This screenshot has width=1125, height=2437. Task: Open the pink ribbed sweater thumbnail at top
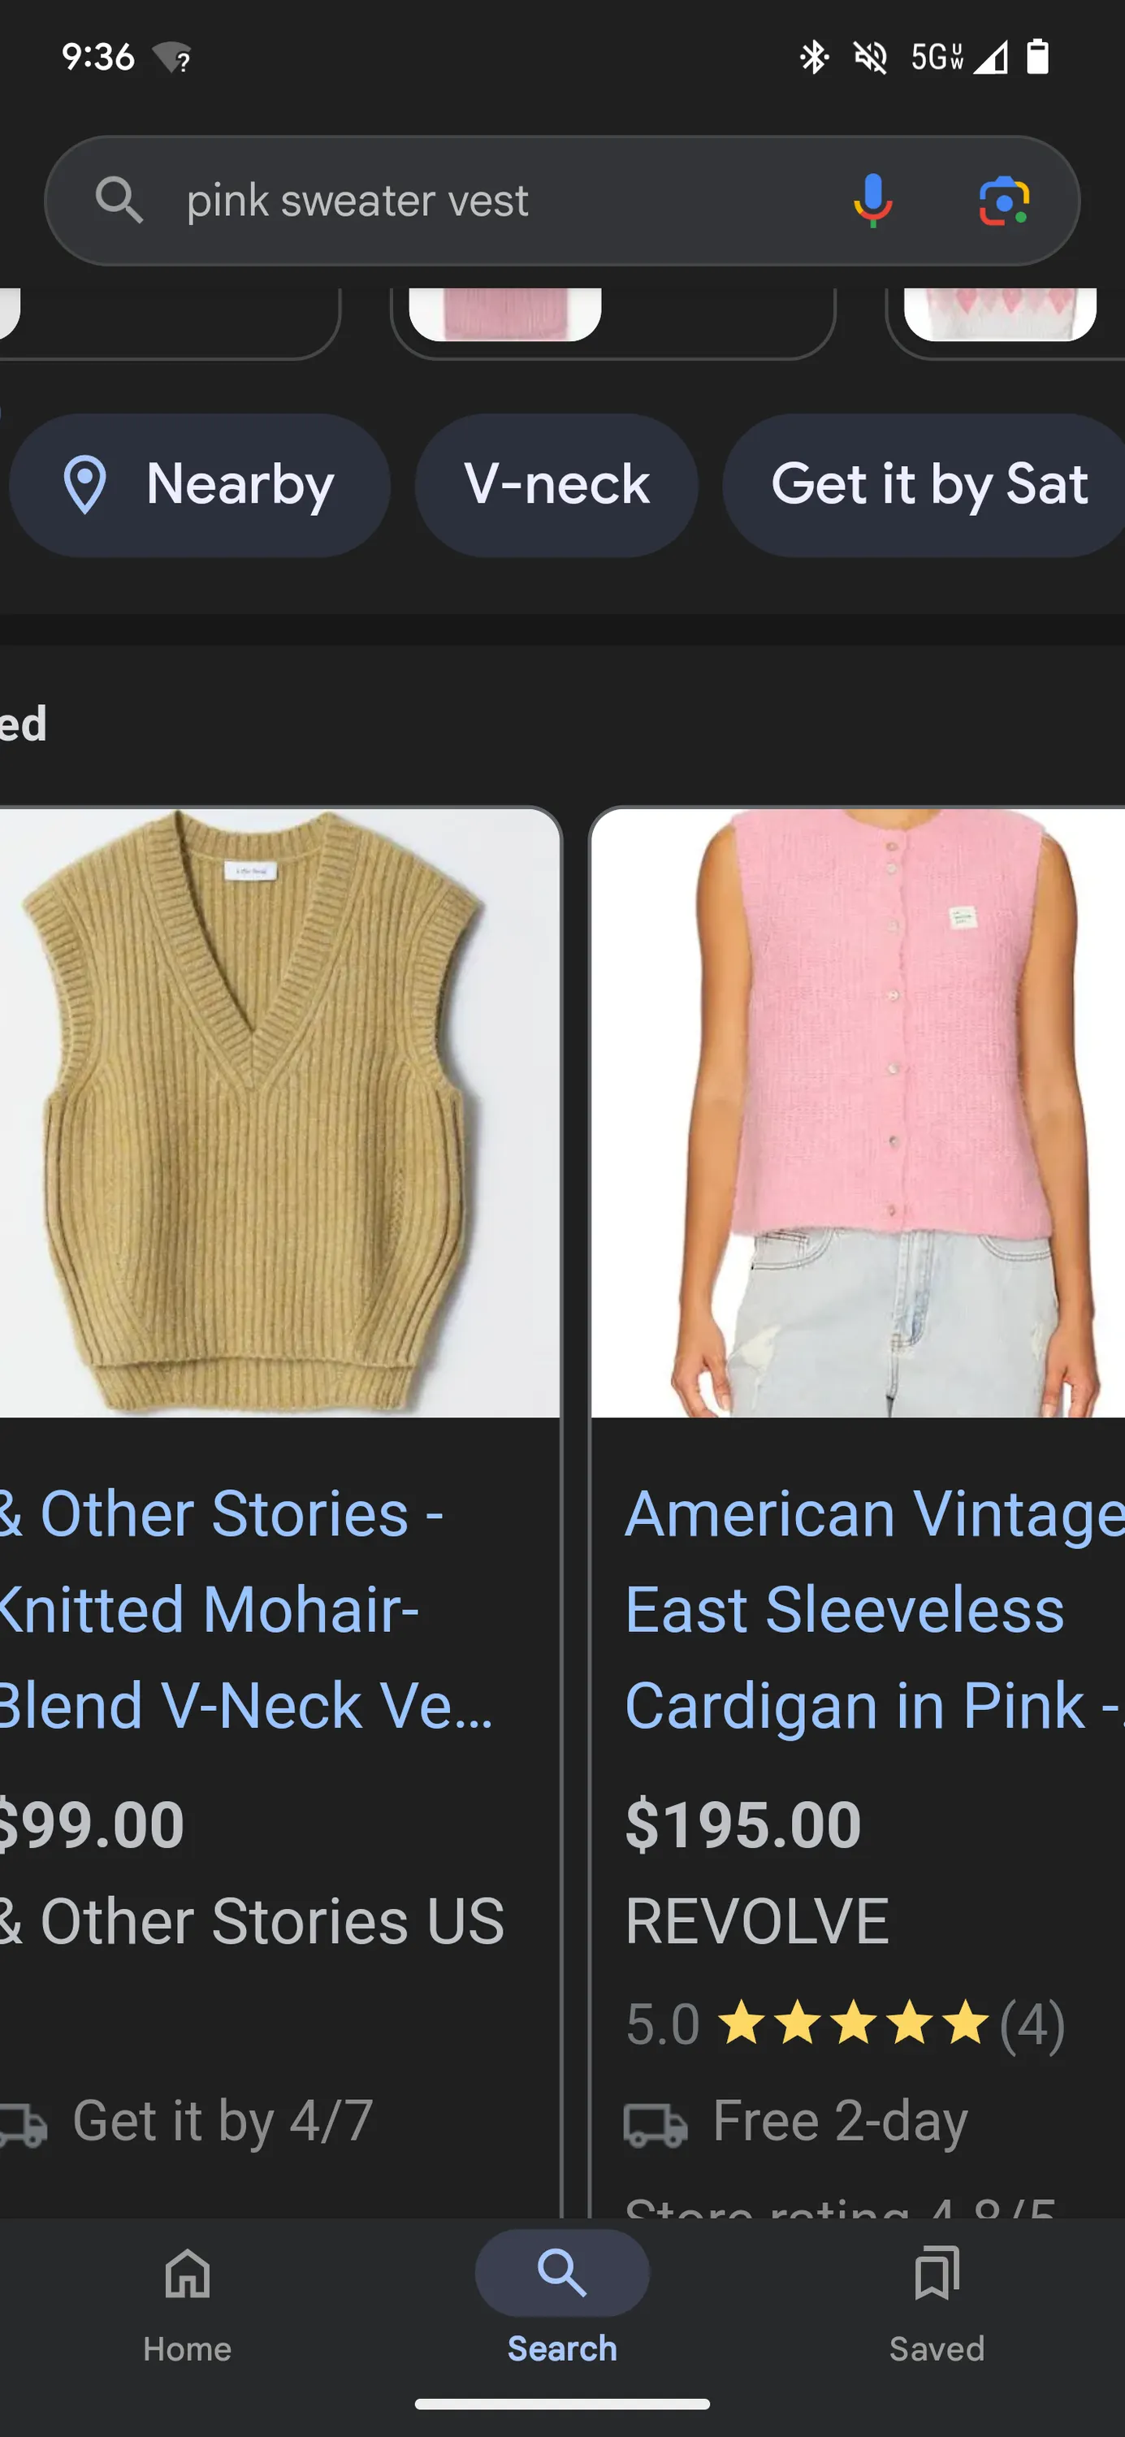[x=505, y=314]
